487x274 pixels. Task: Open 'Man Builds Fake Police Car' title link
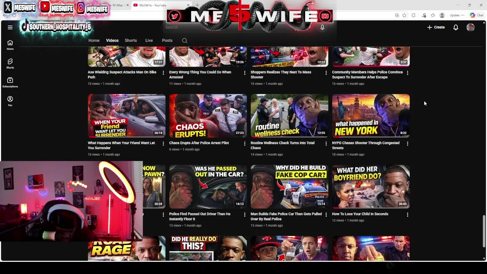(286, 217)
